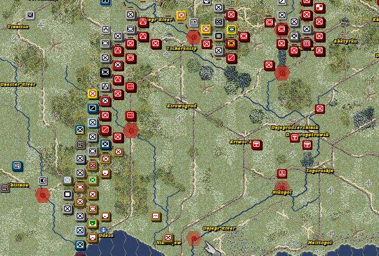Viewport: 379px width, 256px height.
Task: Click the red hexagon above the Tscherkassy label
Action: pos(194,37)
